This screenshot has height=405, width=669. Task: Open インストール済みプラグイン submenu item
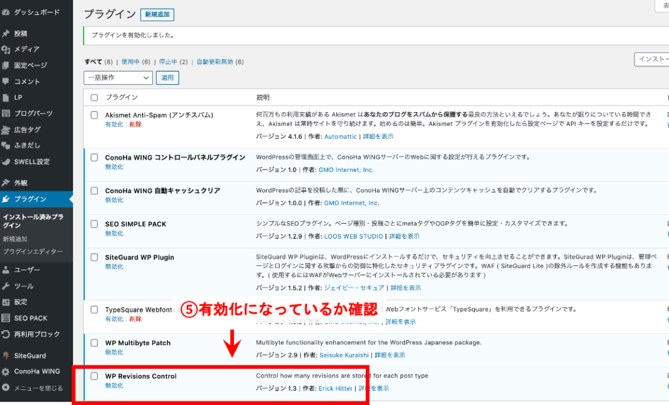33,221
